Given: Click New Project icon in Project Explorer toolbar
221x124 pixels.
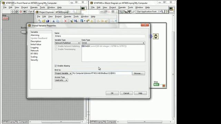Looking at the screenshot, I should [x=40, y=21].
